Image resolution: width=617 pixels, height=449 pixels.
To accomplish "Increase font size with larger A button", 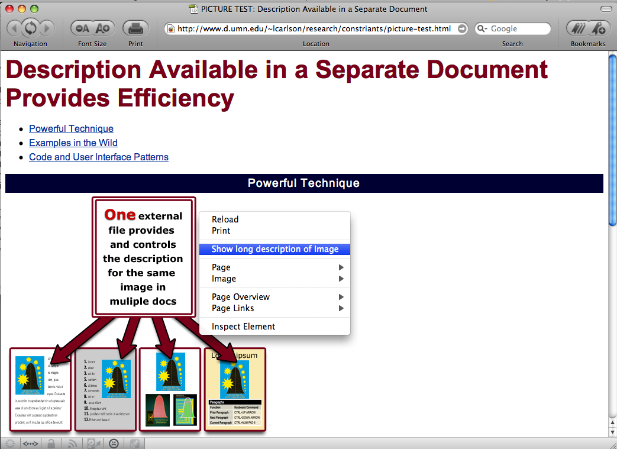I will 103,28.
